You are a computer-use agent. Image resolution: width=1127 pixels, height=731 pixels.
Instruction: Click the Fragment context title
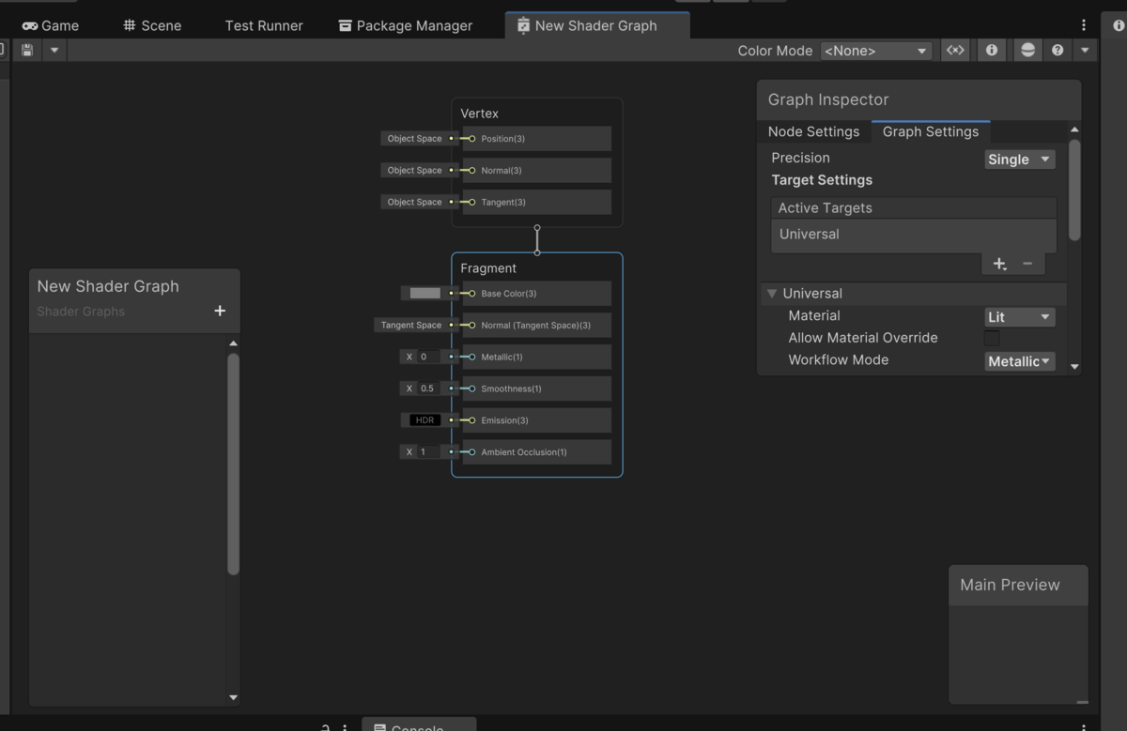point(488,268)
